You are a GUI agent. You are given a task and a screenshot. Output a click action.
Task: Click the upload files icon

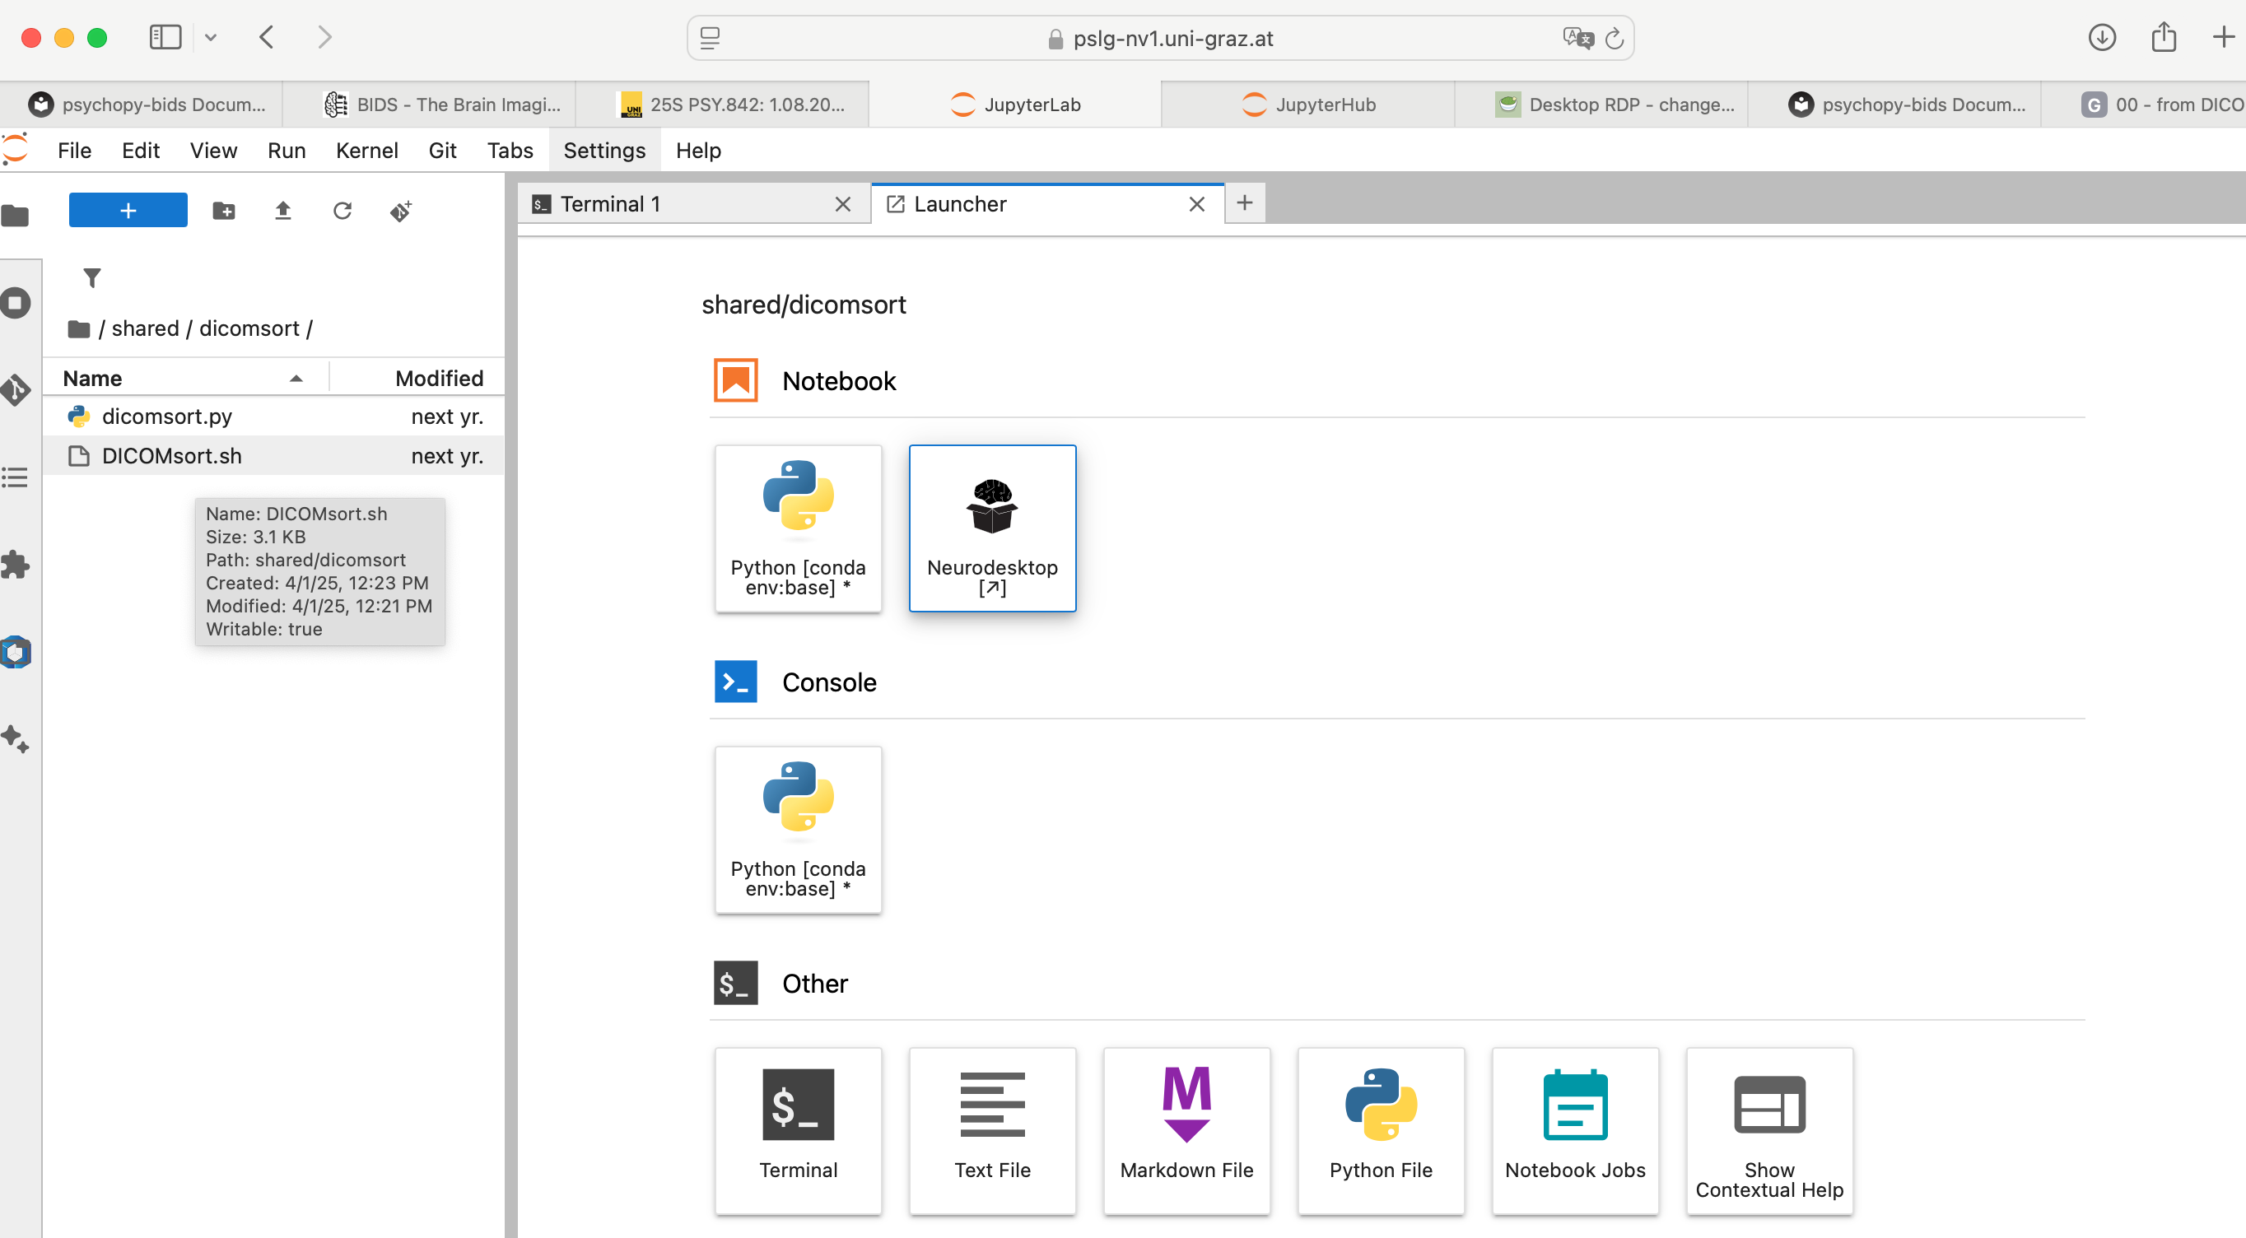(282, 210)
